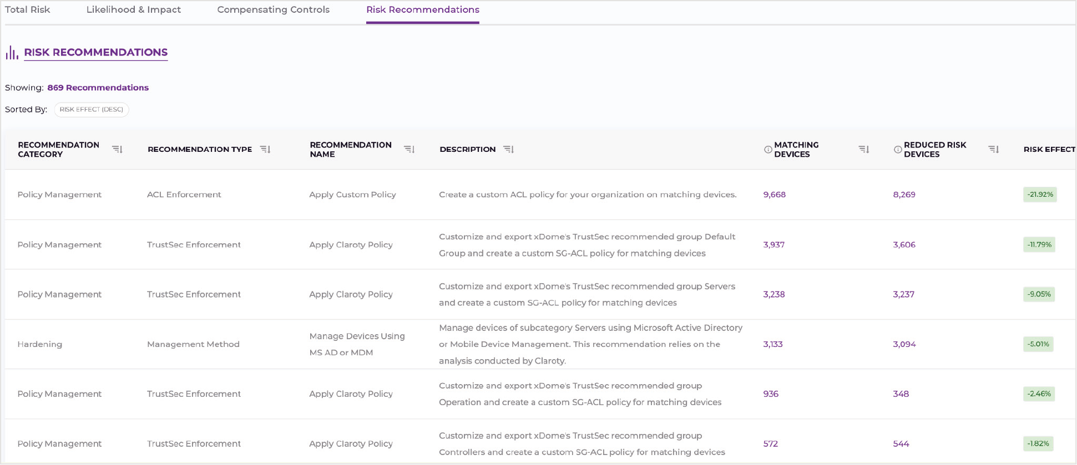Click the Risk Recommendations bar chart icon
Screen dimensions: 1077x465
(12, 53)
